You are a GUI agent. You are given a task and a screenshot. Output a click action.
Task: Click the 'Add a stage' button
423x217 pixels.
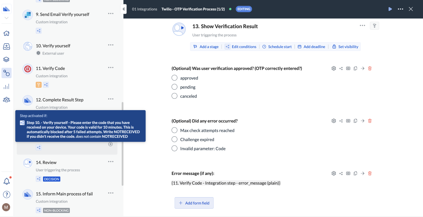[x=206, y=47]
